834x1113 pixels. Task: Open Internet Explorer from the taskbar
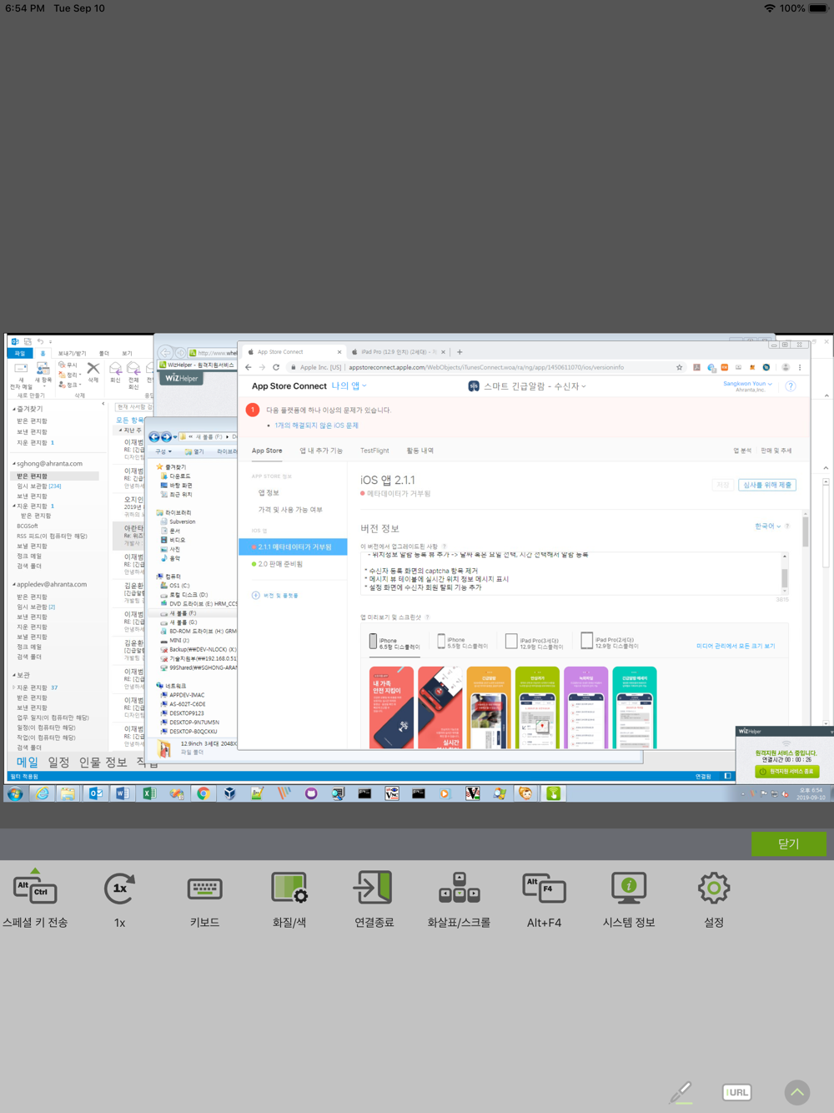(42, 793)
